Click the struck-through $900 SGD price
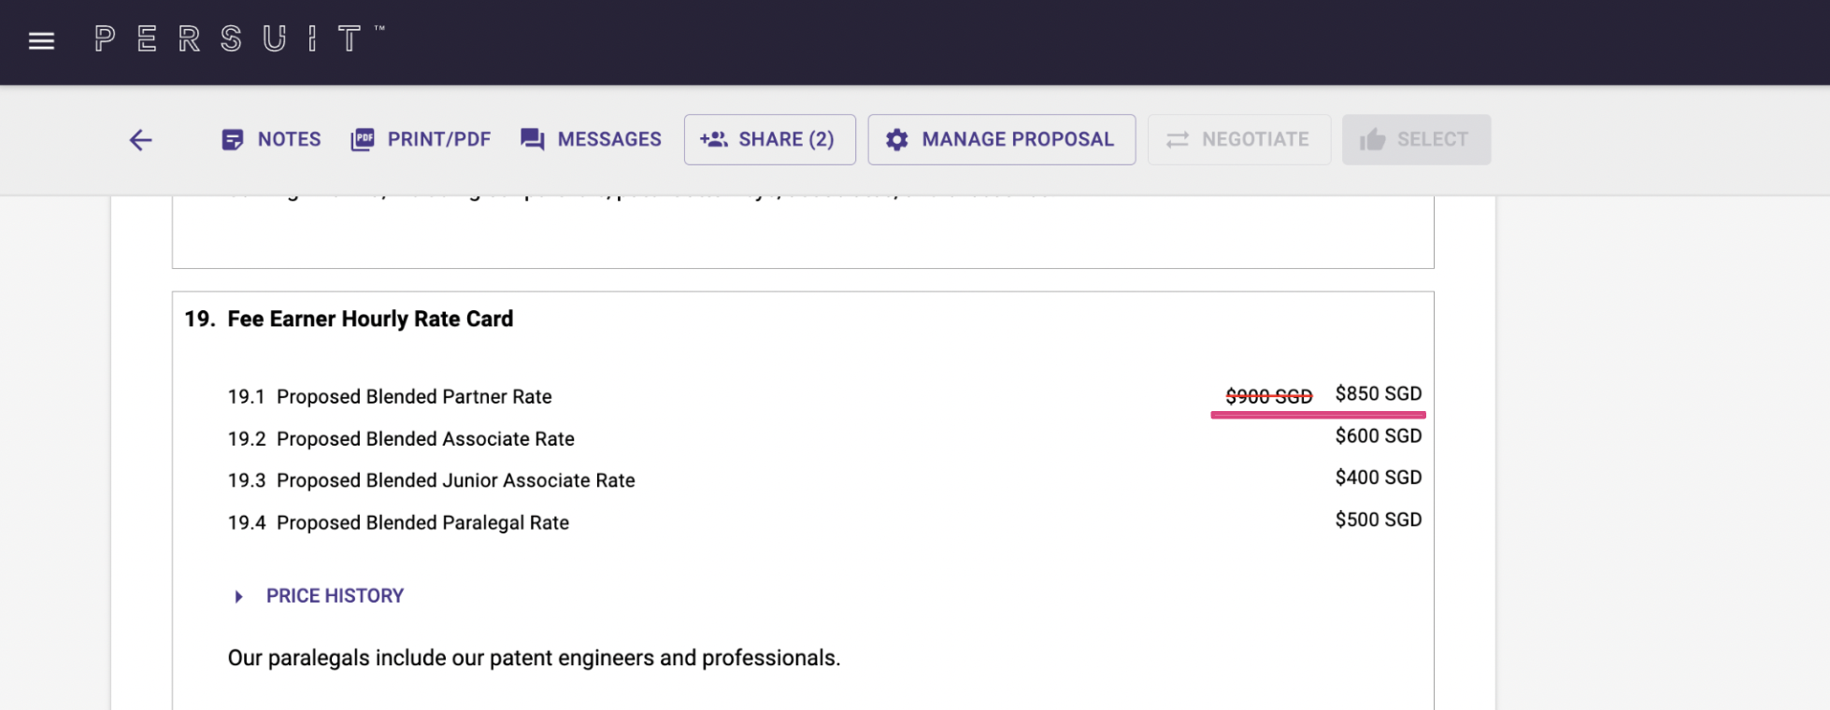This screenshot has width=1830, height=710. click(1269, 396)
